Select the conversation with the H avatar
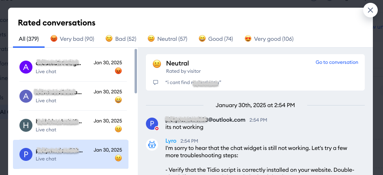This screenshot has width=383, height=175. click(x=71, y=125)
